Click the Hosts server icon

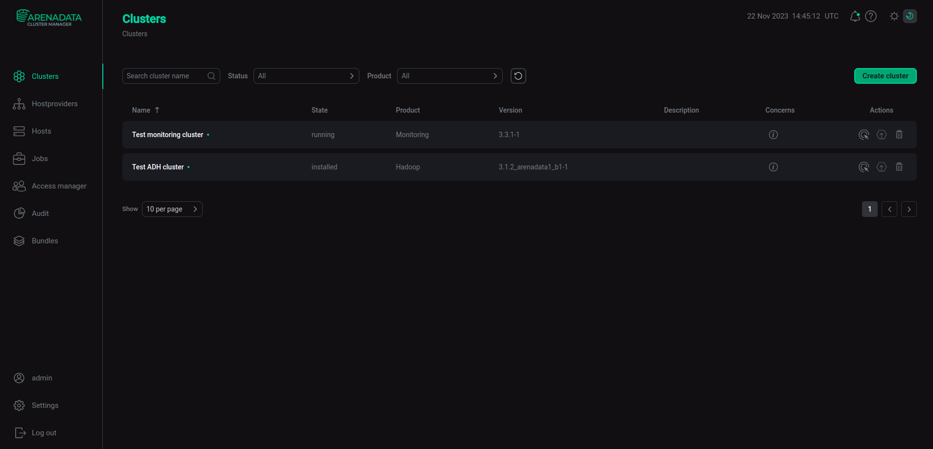19,131
